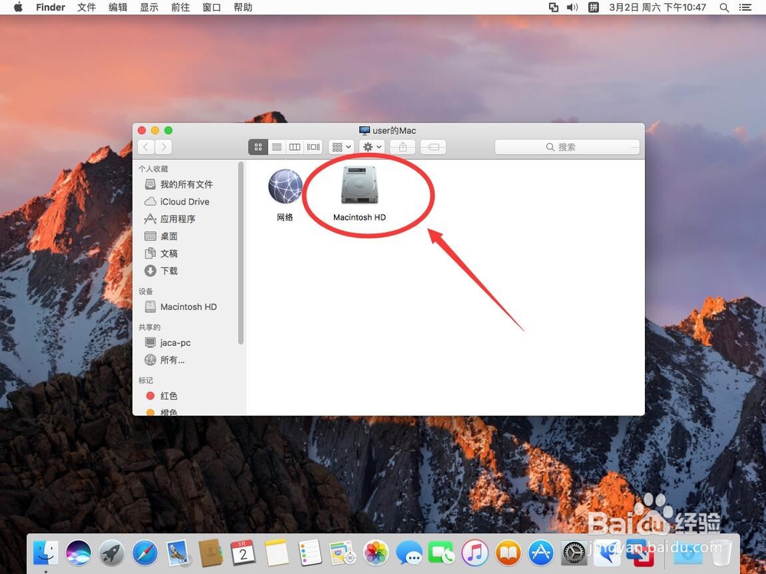Open the Finder menu
Screen dimensions: 766x574
tap(51, 8)
